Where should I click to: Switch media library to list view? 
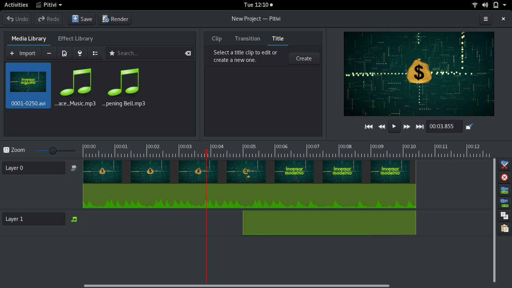[95, 53]
